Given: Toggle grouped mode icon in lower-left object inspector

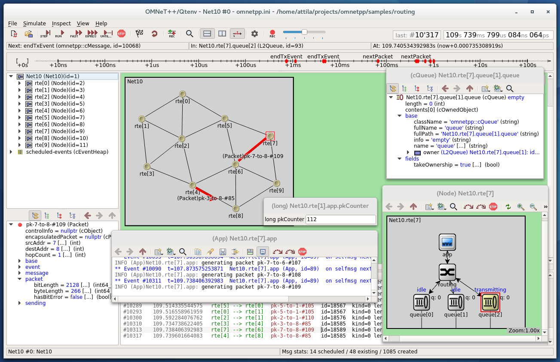Looking at the screenshot, I should [35, 216].
